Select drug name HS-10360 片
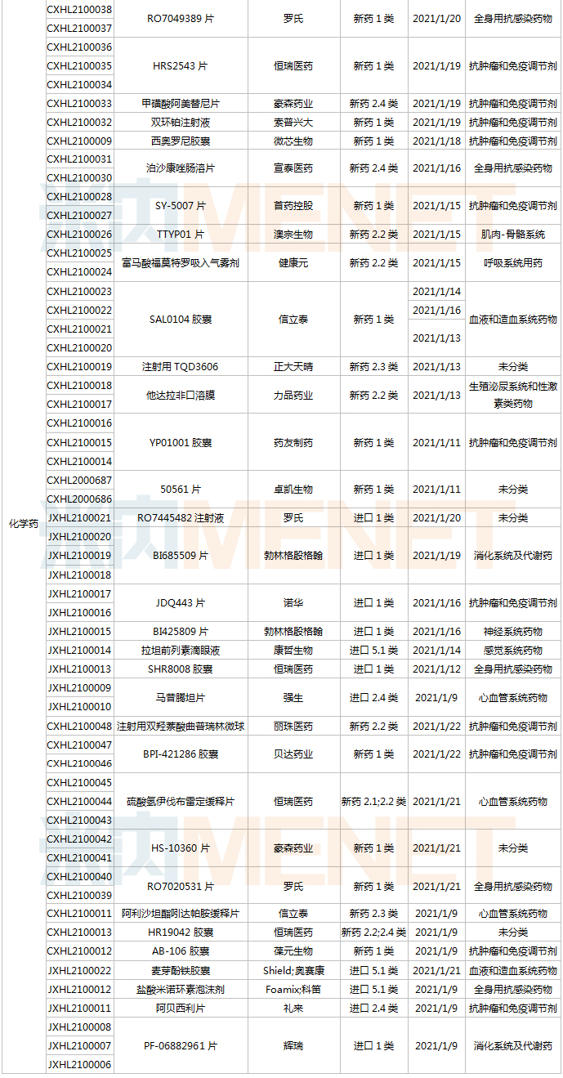The width and height of the screenshot is (563, 1078). tap(180, 849)
